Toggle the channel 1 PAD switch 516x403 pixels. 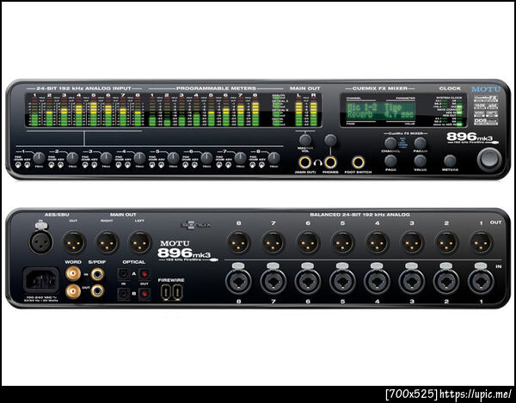tap(18, 165)
